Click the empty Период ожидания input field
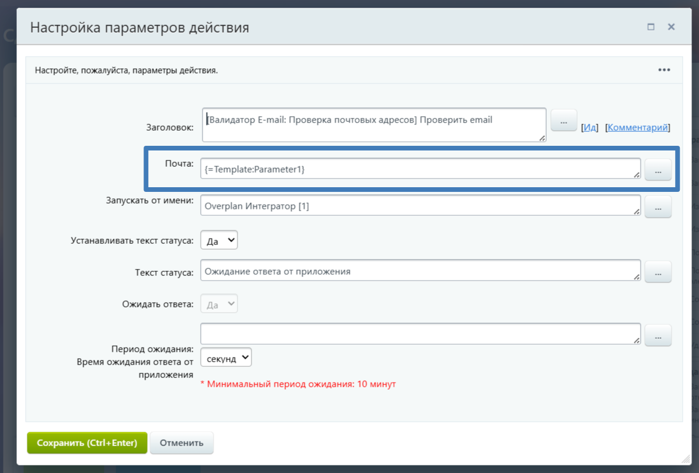 click(x=420, y=334)
